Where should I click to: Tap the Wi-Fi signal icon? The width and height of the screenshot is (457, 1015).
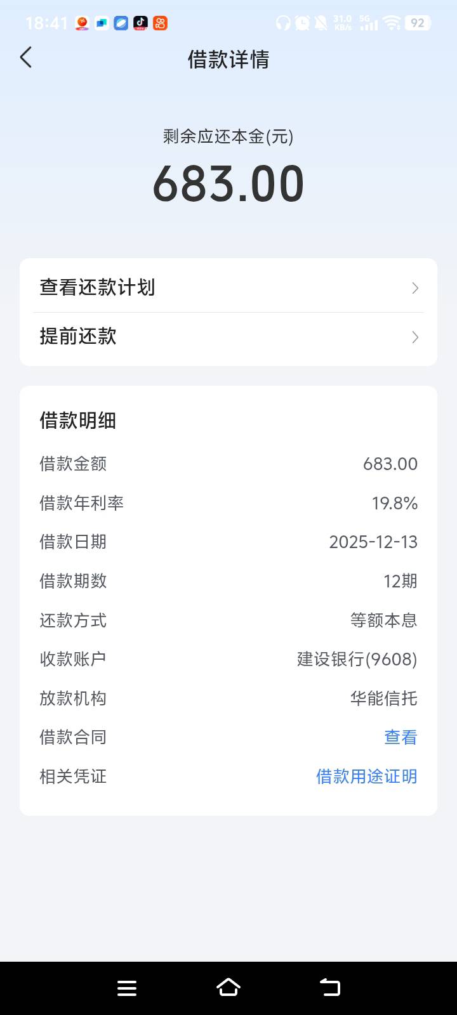[392, 23]
